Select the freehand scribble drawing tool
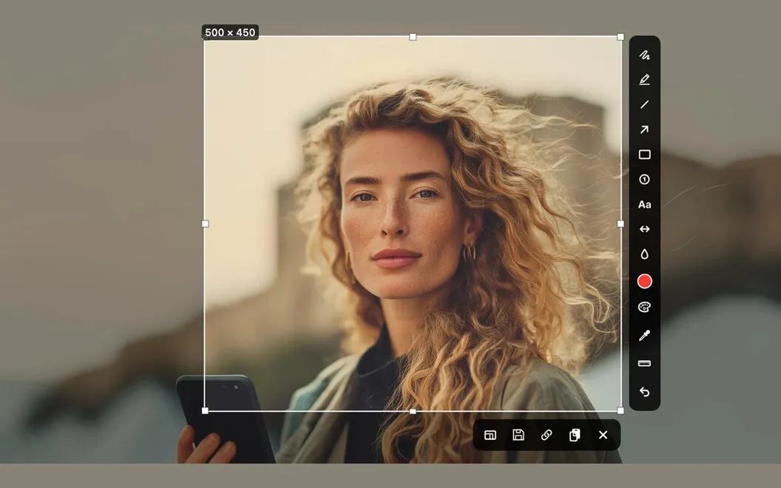The width and height of the screenshot is (781, 488). point(644,55)
